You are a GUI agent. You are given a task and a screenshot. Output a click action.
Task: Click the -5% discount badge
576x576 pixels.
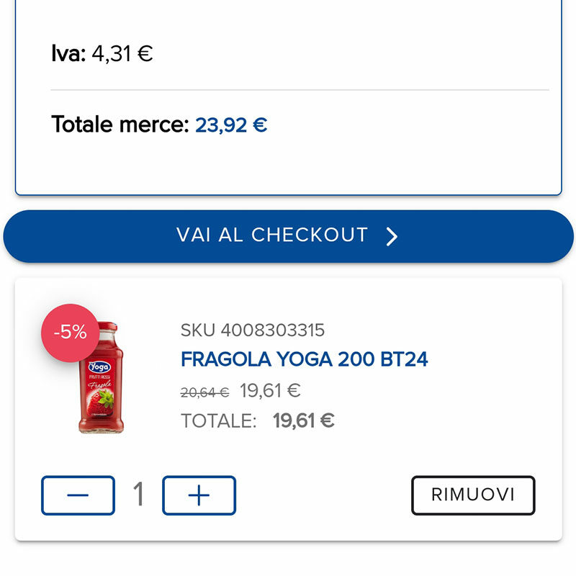point(70,332)
